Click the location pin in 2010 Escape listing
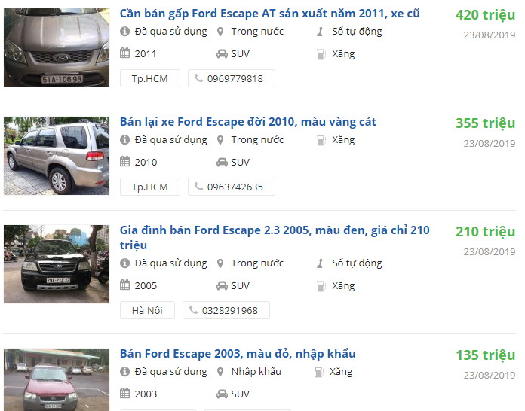Screen dimensions: 525x411 click(220, 140)
